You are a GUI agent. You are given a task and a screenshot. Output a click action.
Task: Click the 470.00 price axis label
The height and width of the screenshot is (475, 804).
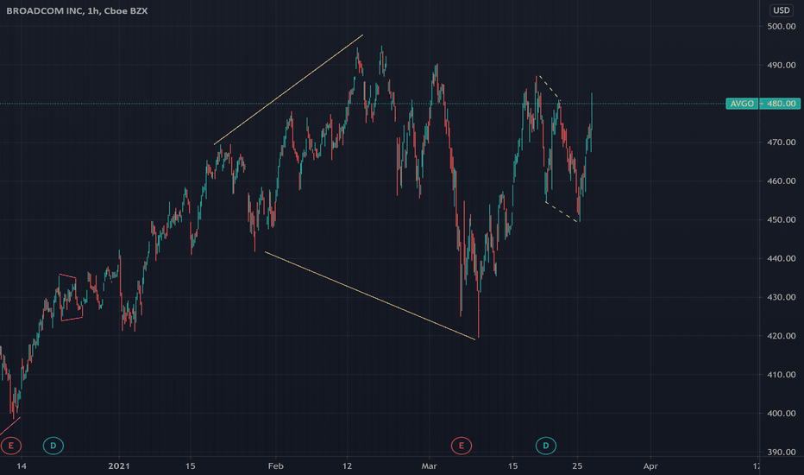tap(781, 142)
